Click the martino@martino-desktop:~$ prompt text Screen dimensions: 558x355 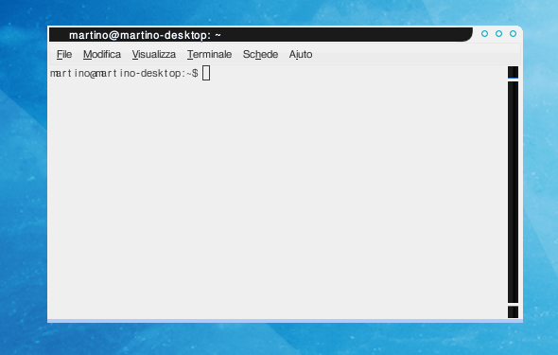point(124,73)
